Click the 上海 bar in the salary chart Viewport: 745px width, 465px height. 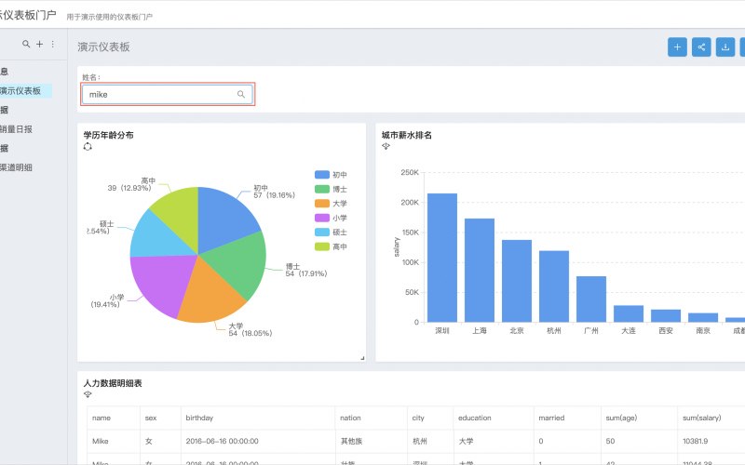pos(480,271)
